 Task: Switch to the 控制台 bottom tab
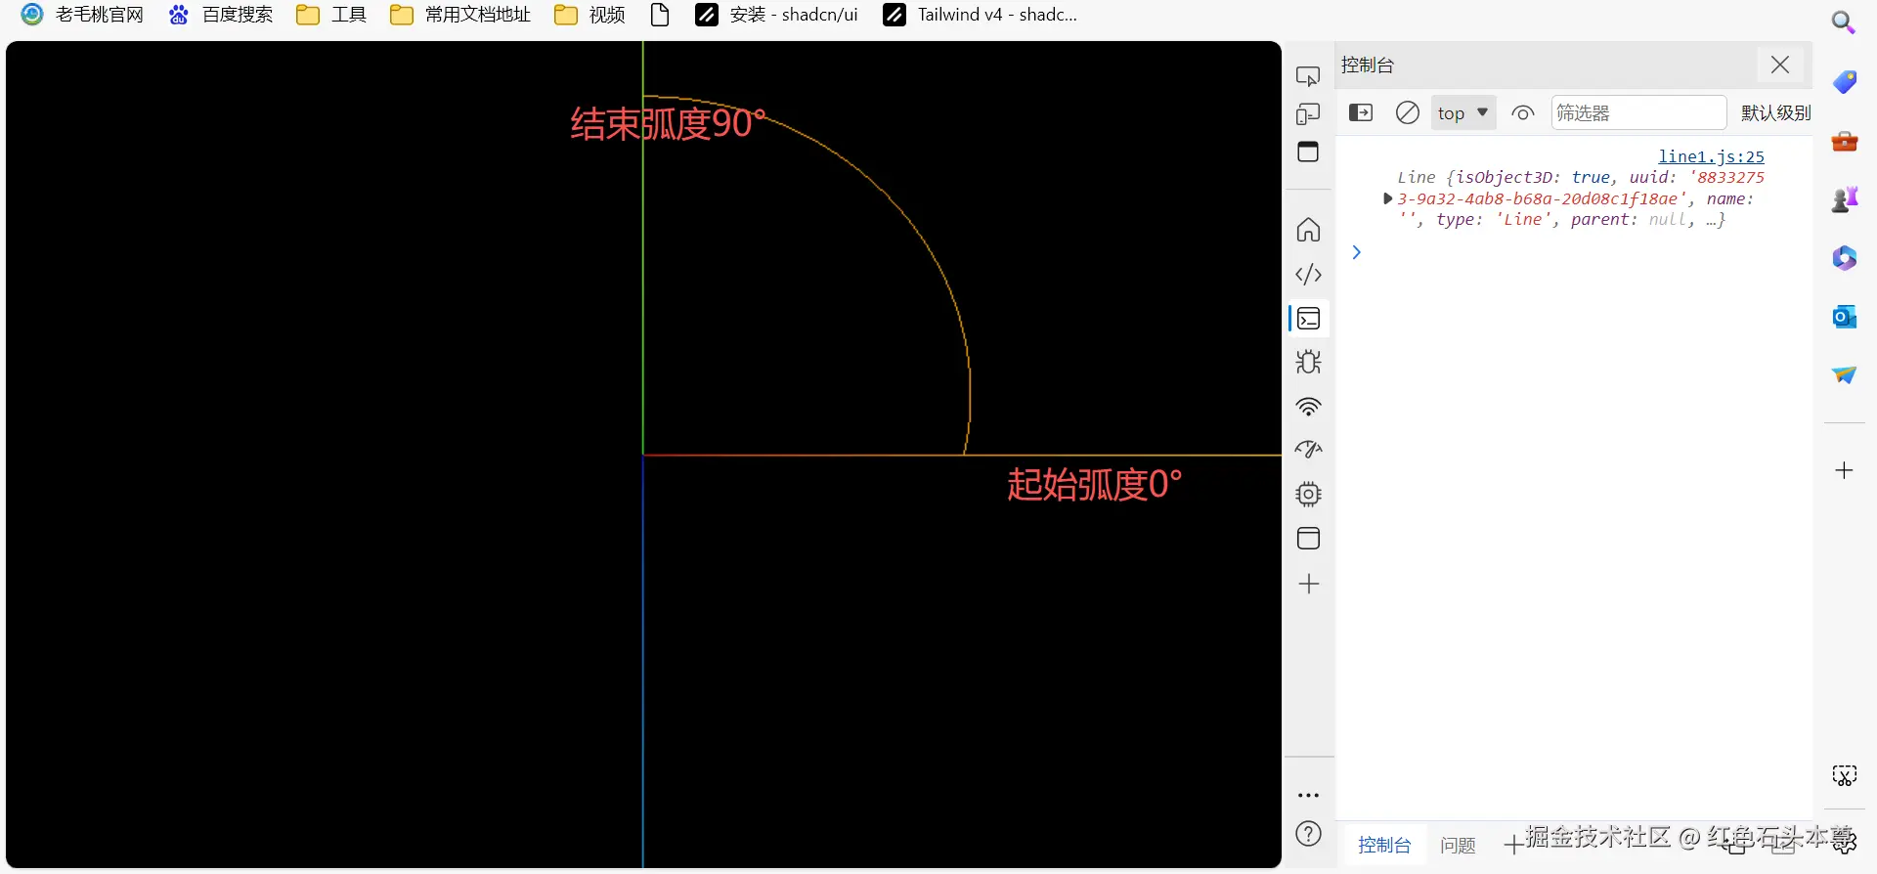[x=1384, y=845]
